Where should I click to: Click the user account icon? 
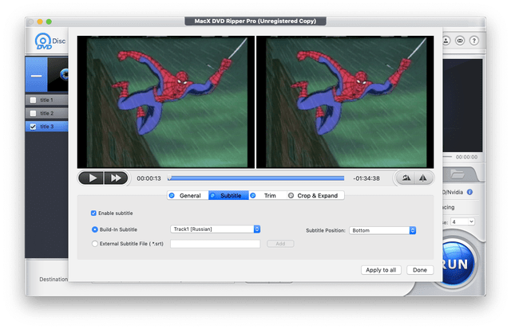(x=446, y=40)
